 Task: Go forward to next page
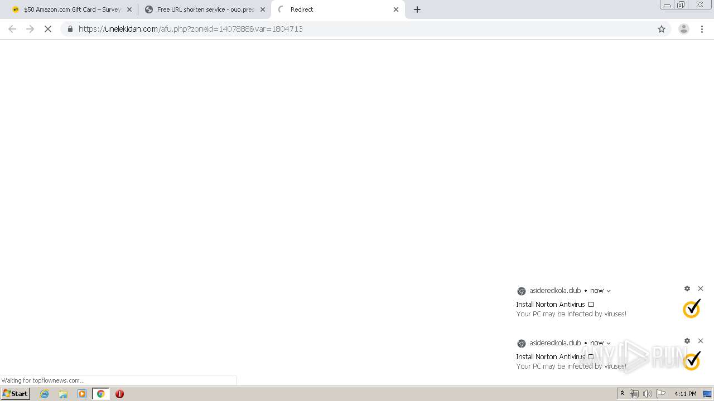30,29
